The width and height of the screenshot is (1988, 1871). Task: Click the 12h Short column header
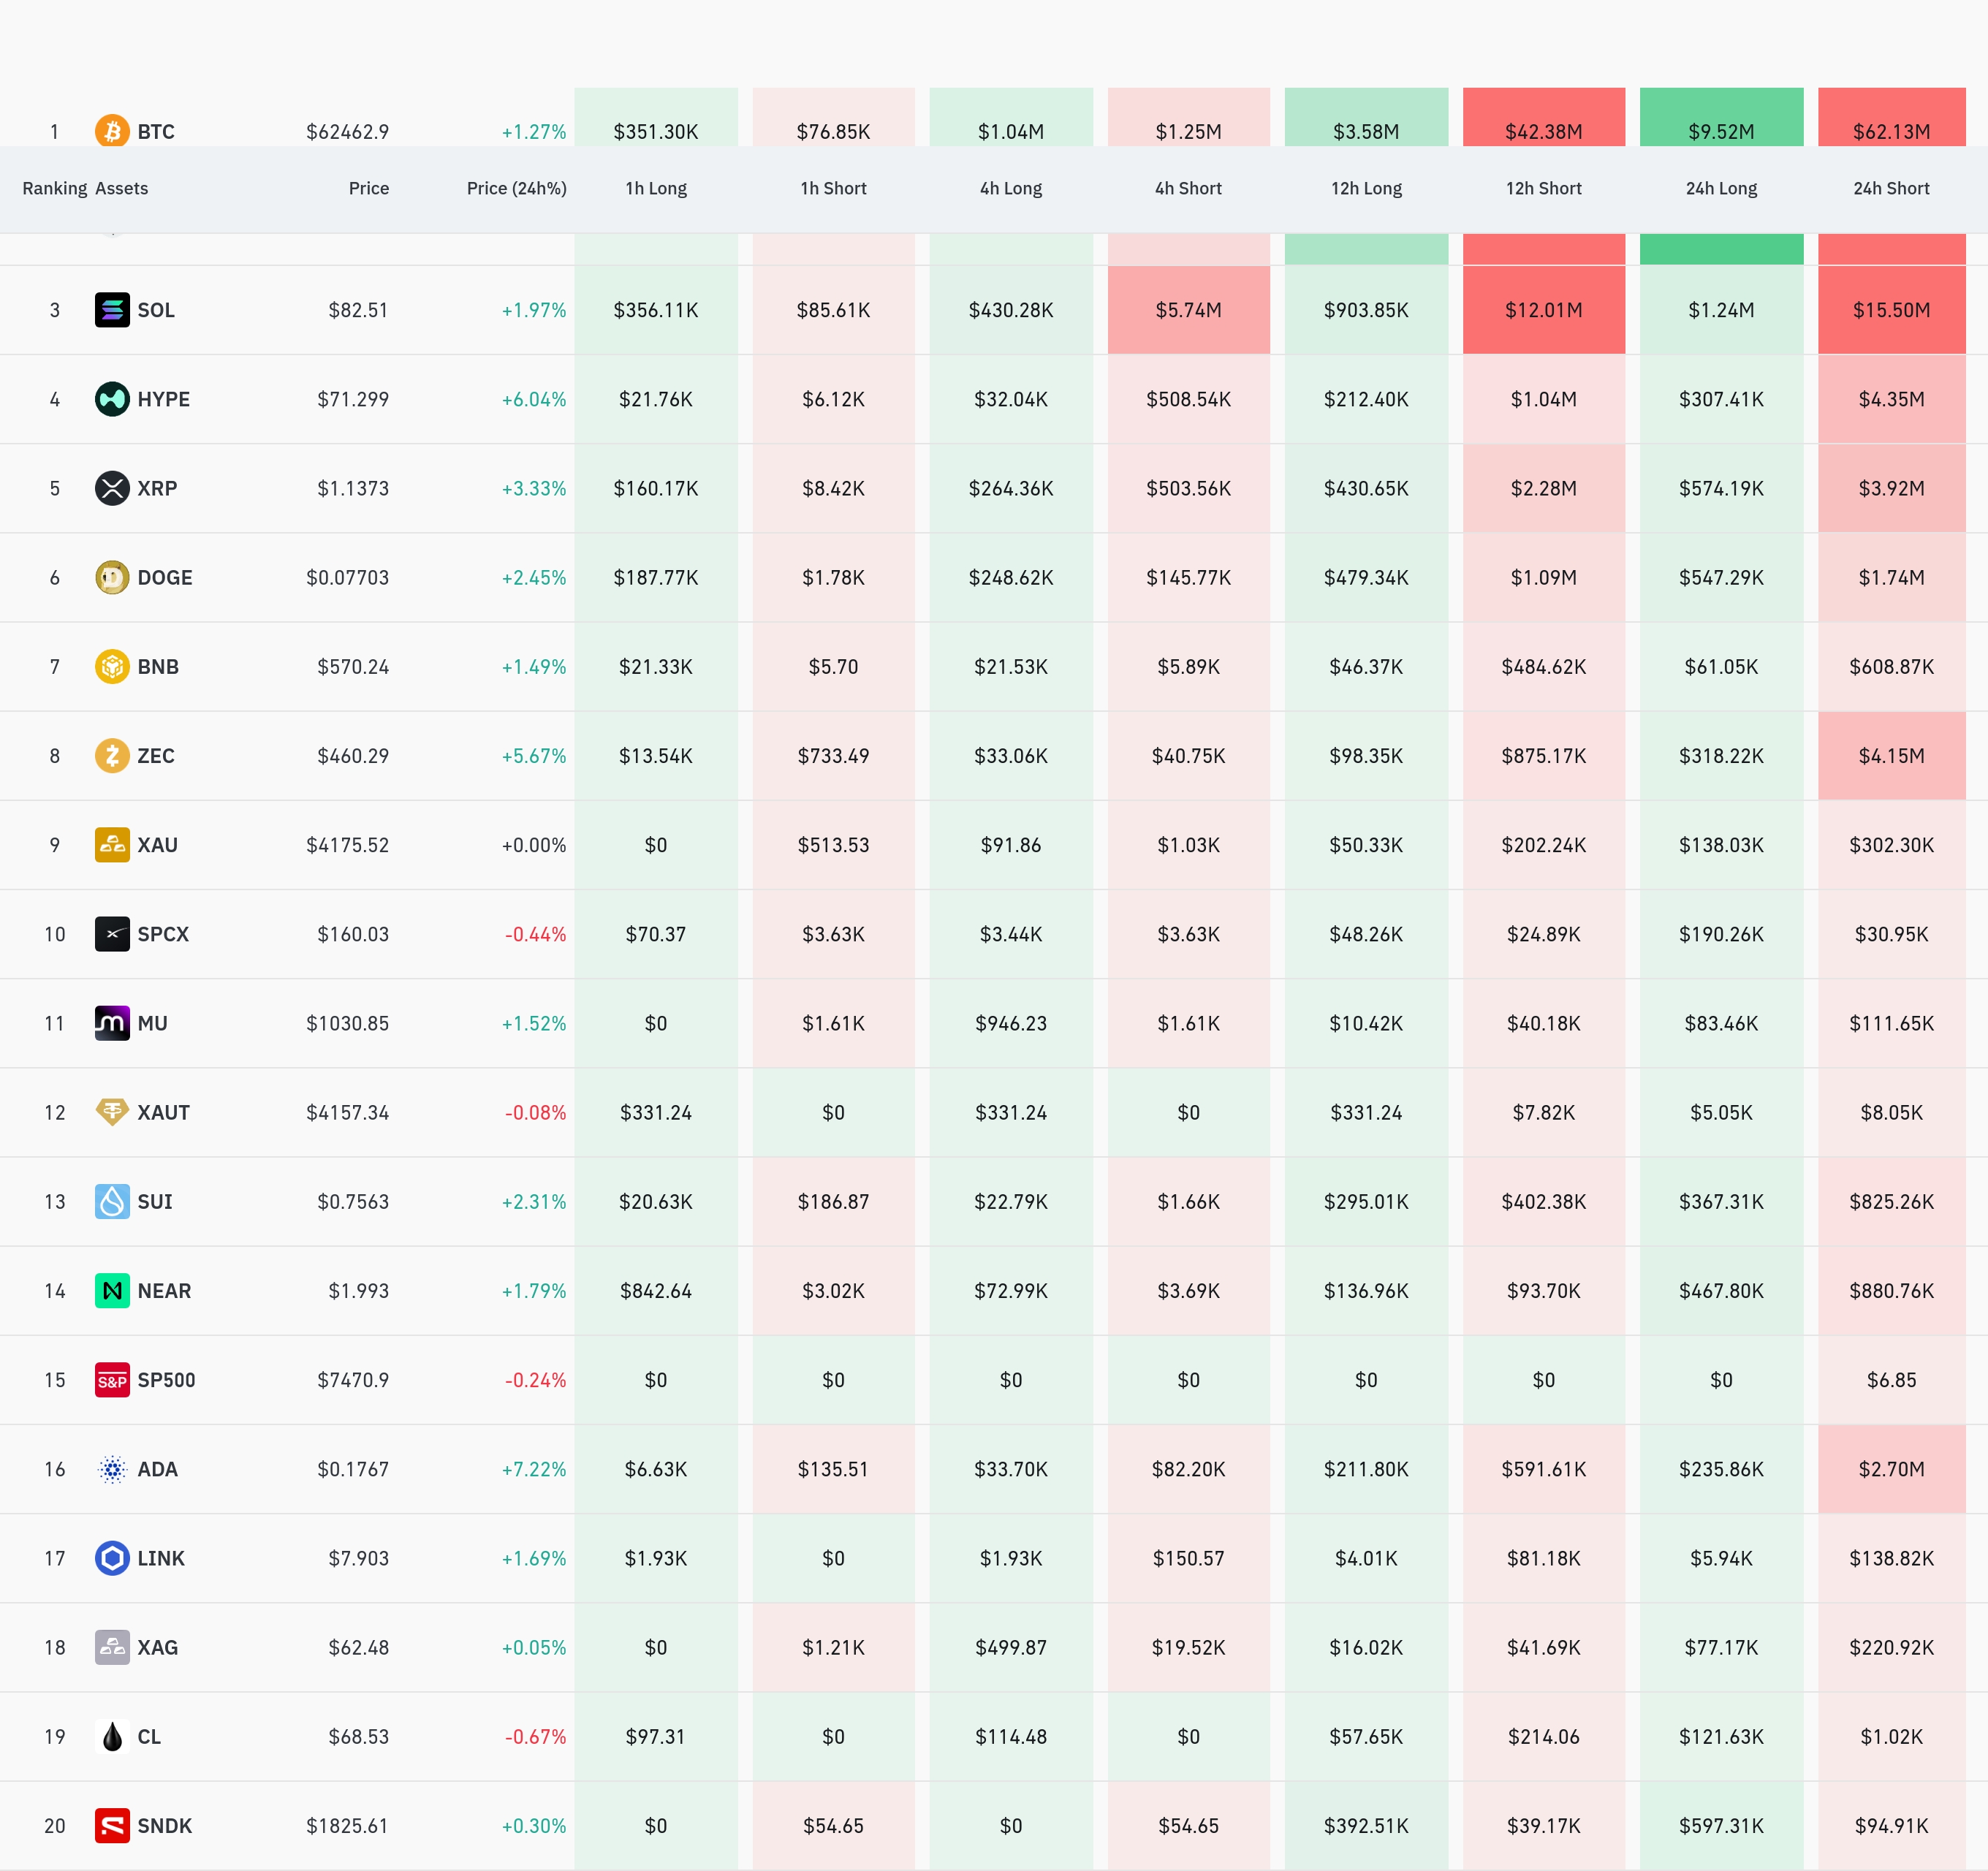click(1543, 188)
